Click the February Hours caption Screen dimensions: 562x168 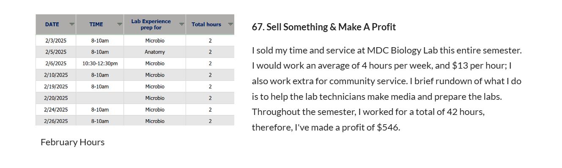point(72,142)
